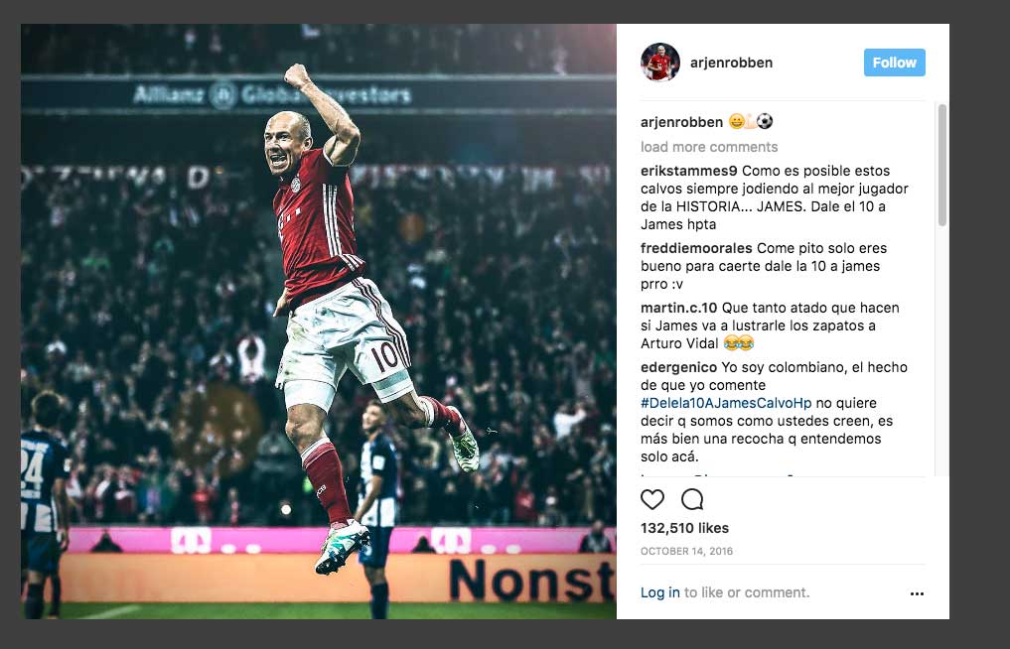Visit martin.c.10's profile from the comment
The width and height of the screenshot is (1010, 649).
coord(678,308)
